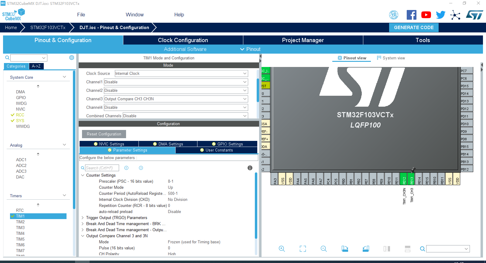Open the Combined Channels dropdown
This screenshot has width=486, height=263.
pos(185,116)
